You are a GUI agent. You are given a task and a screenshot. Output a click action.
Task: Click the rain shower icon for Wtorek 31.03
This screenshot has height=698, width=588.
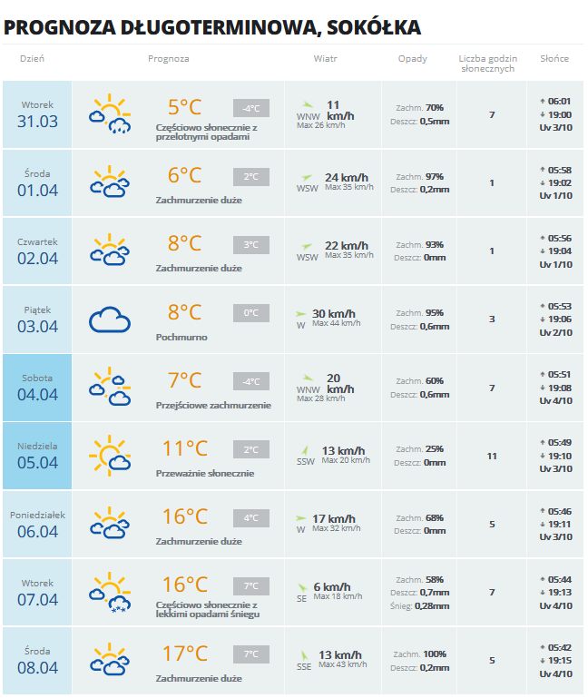click(x=110, y=114)
